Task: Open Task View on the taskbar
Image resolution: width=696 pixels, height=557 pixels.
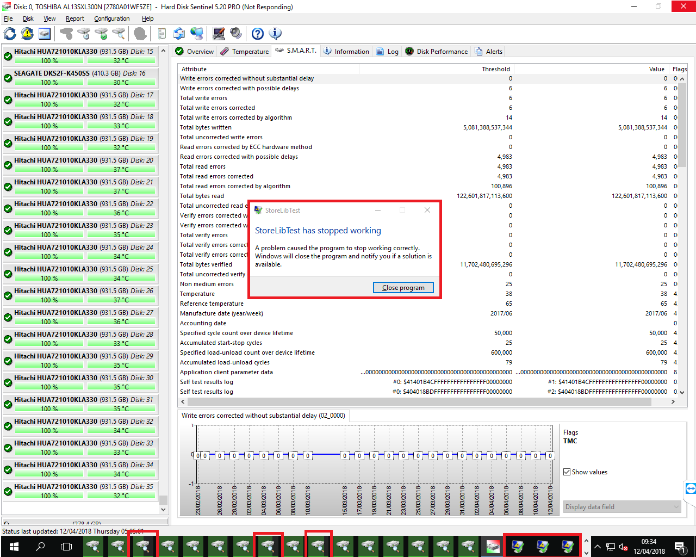Action: pos(66,546)
